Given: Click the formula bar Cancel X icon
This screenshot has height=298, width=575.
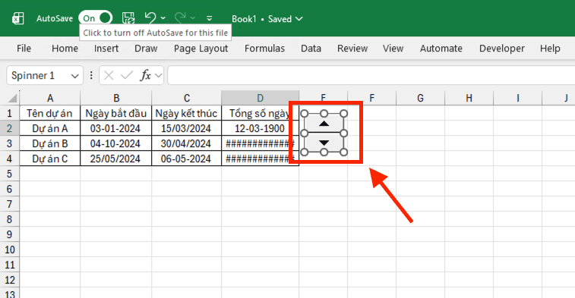Looking at the screenshot, I should point(109,75).
